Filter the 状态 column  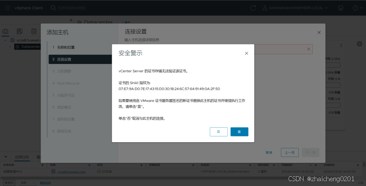point(141,165)
